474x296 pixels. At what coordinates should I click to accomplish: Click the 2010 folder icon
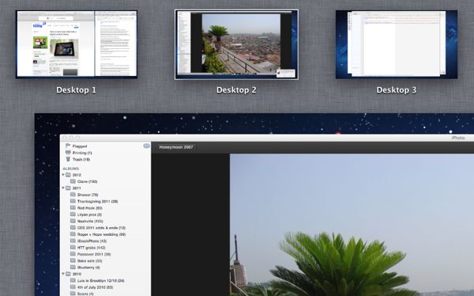68,274
